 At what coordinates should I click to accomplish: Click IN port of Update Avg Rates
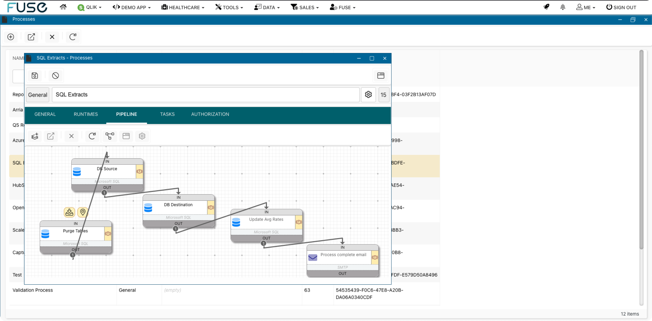[266, 212]
